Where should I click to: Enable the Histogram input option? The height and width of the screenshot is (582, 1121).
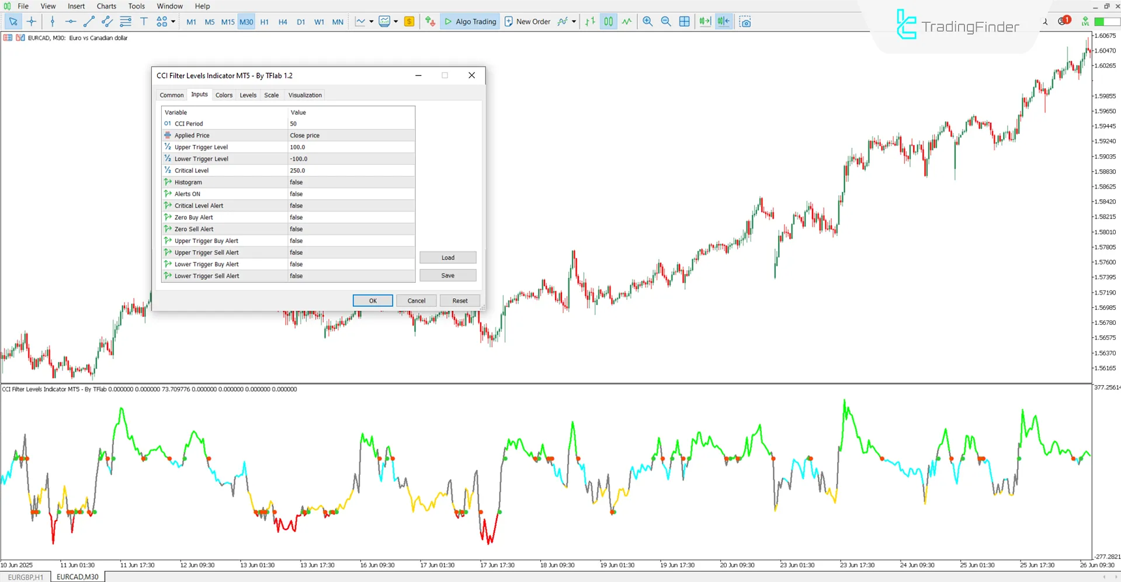350,182
